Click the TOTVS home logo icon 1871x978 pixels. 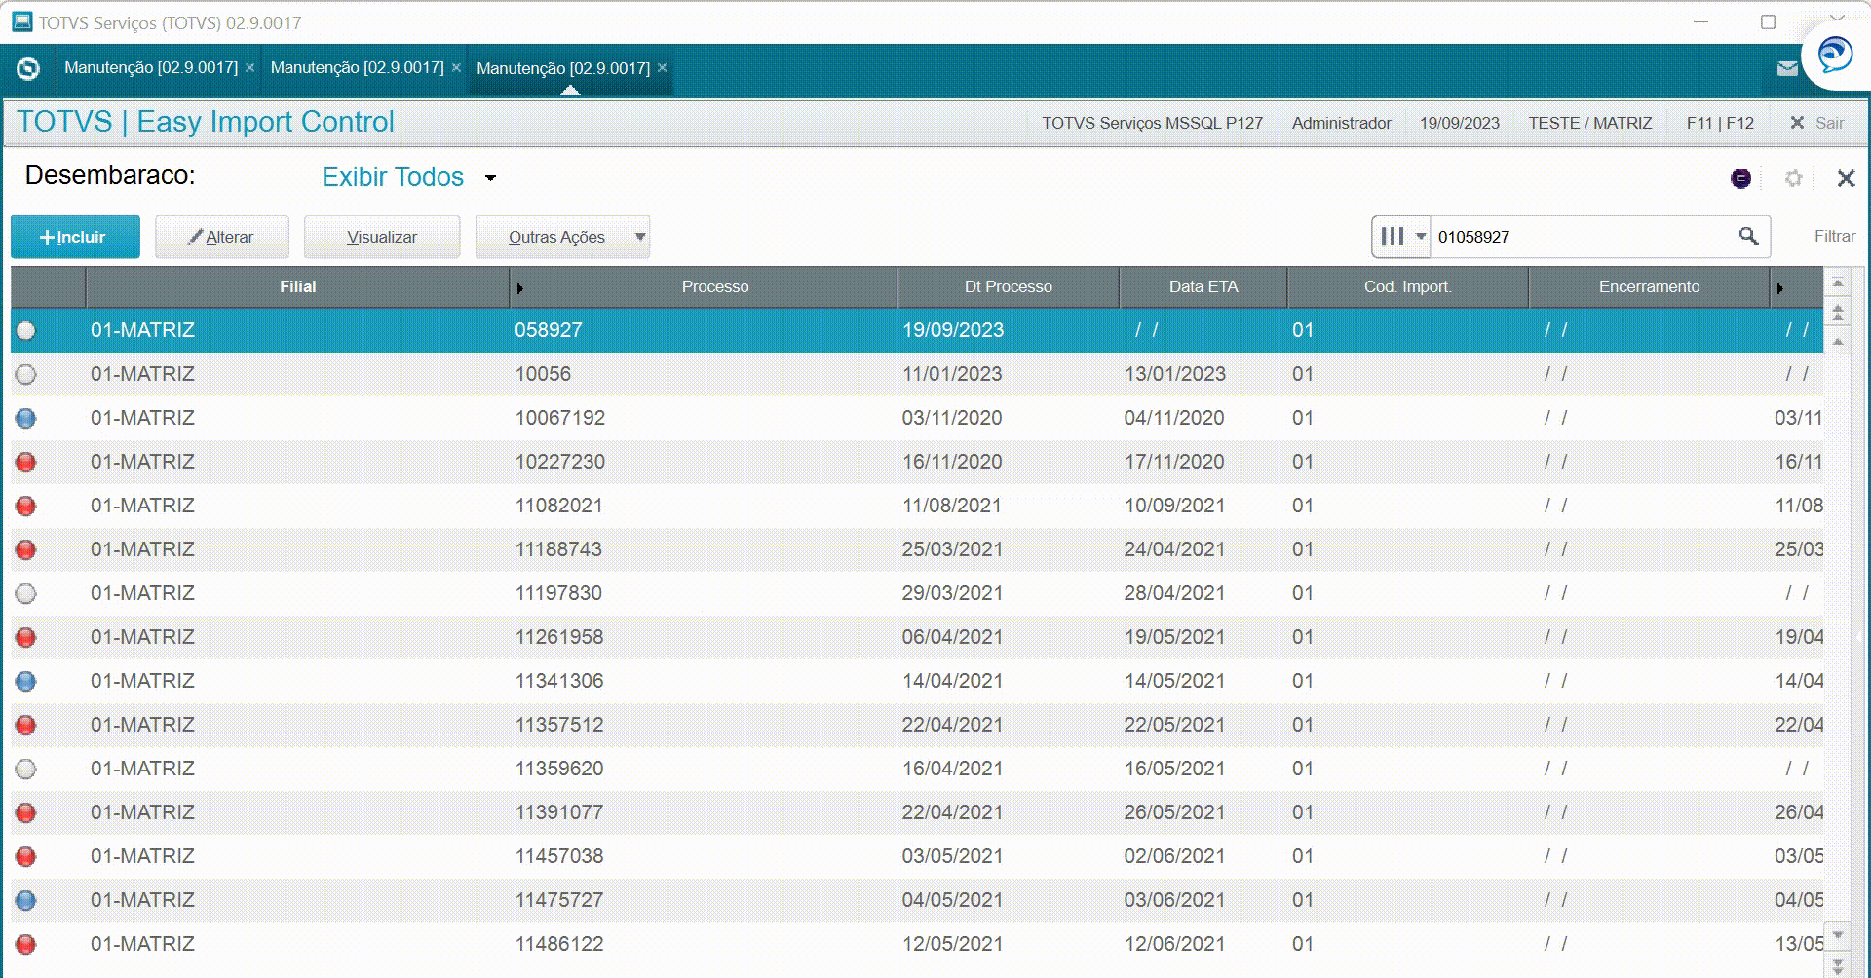[x=28, y=68]
